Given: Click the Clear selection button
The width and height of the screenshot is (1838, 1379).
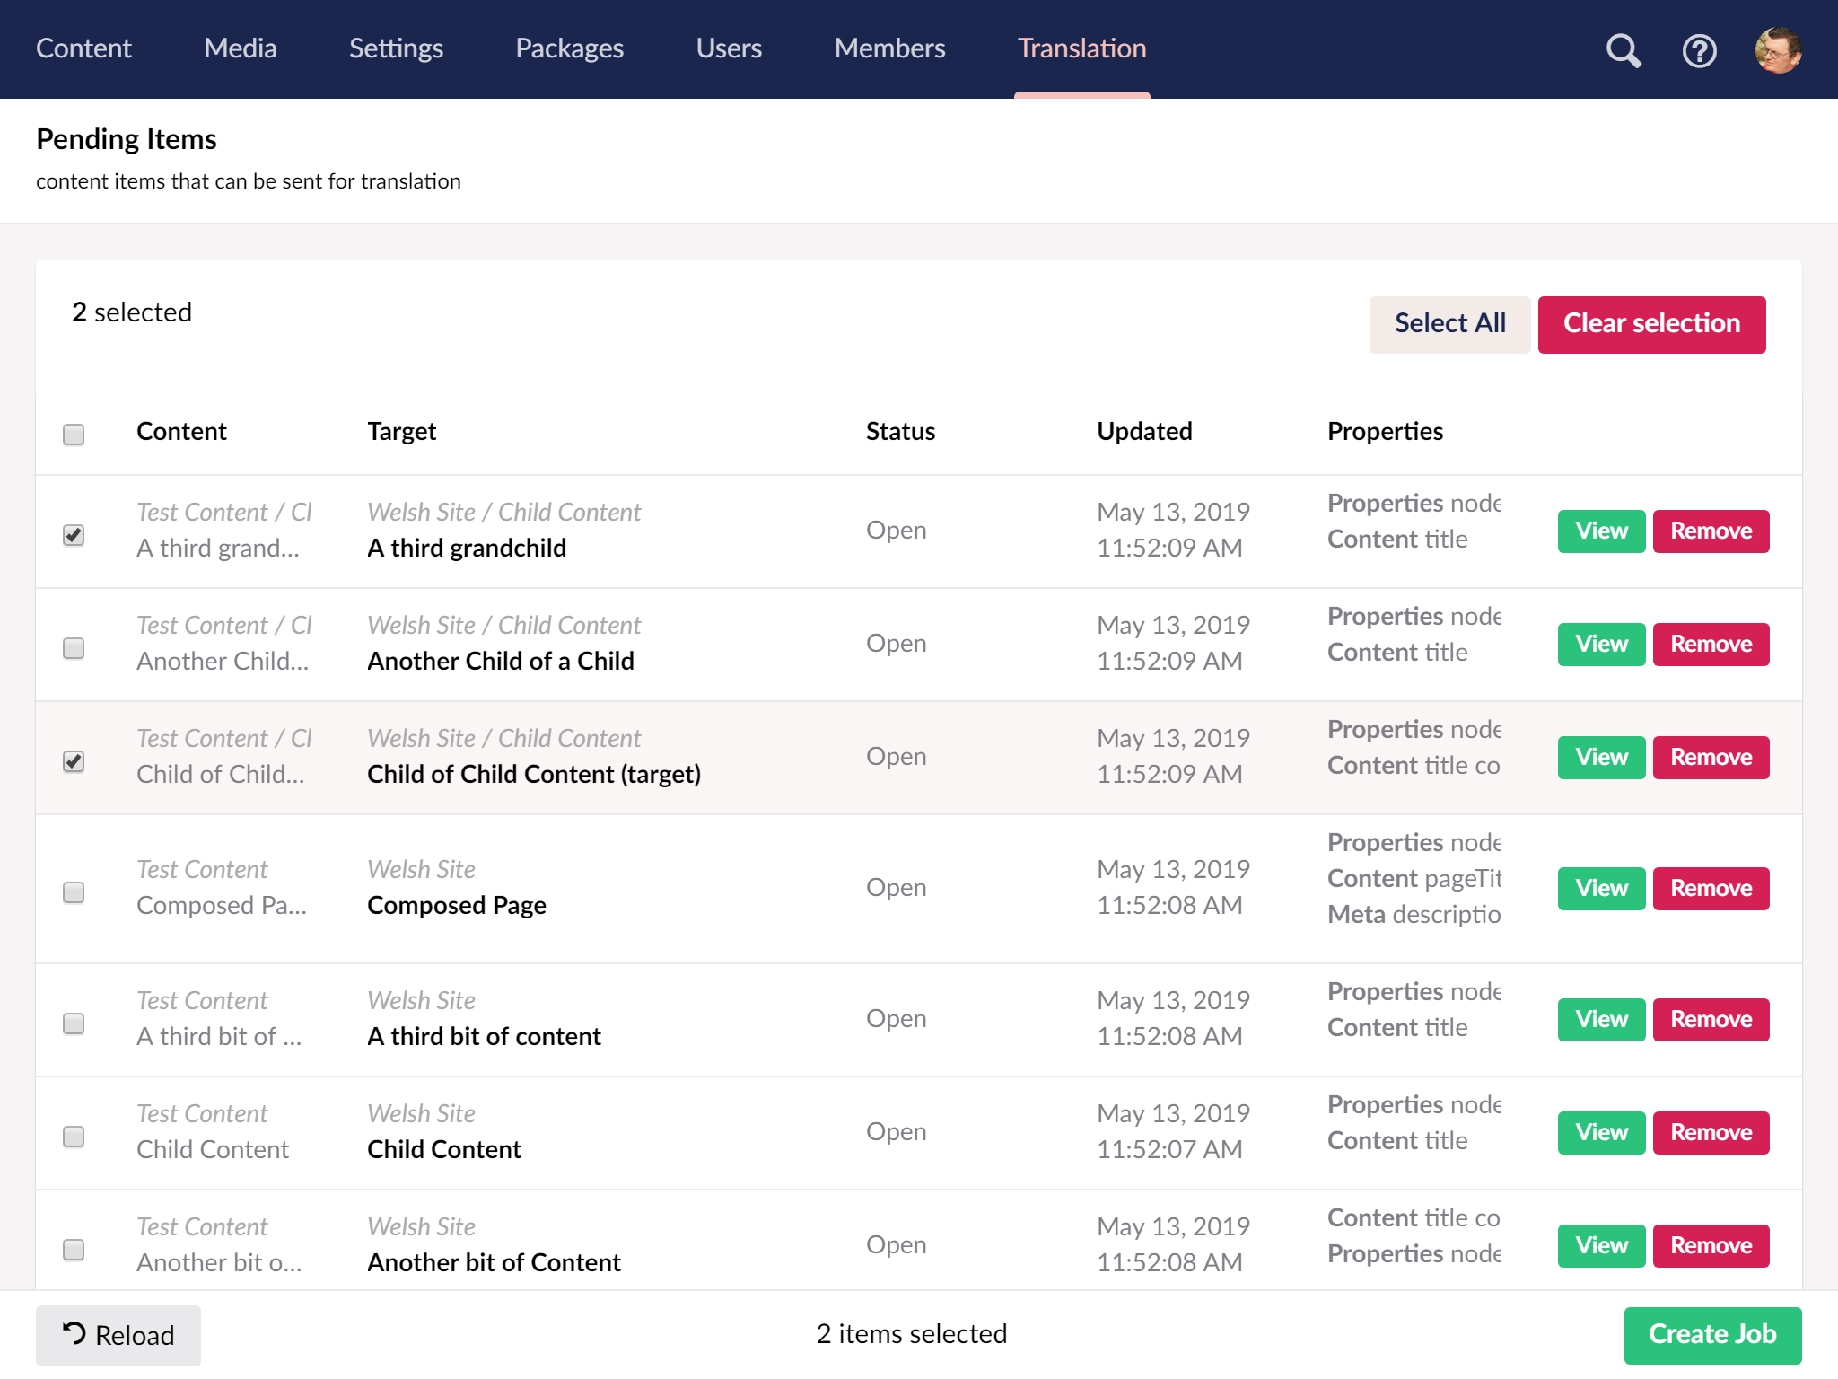Looking at the screenshot, I should click(1651, 324).
